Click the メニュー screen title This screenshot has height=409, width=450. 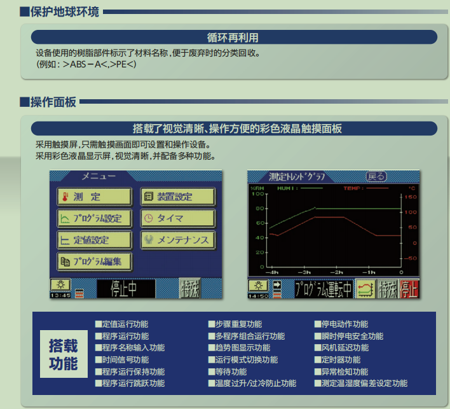[99, 176]
